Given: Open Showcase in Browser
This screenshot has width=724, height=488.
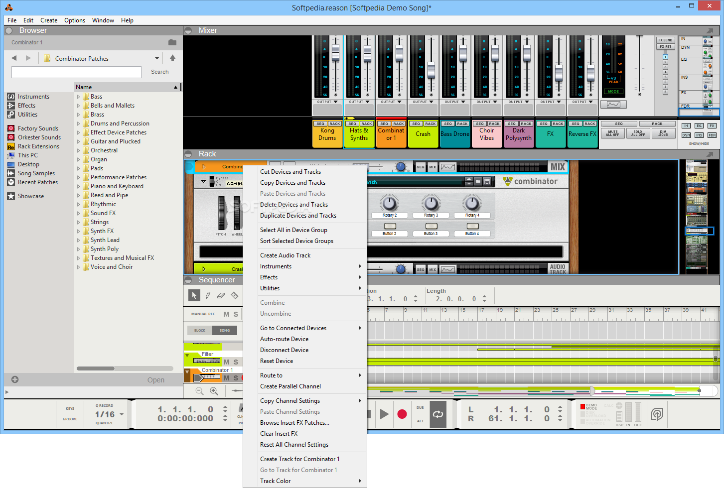Looking at the screenshot, I should pos(31,196).
